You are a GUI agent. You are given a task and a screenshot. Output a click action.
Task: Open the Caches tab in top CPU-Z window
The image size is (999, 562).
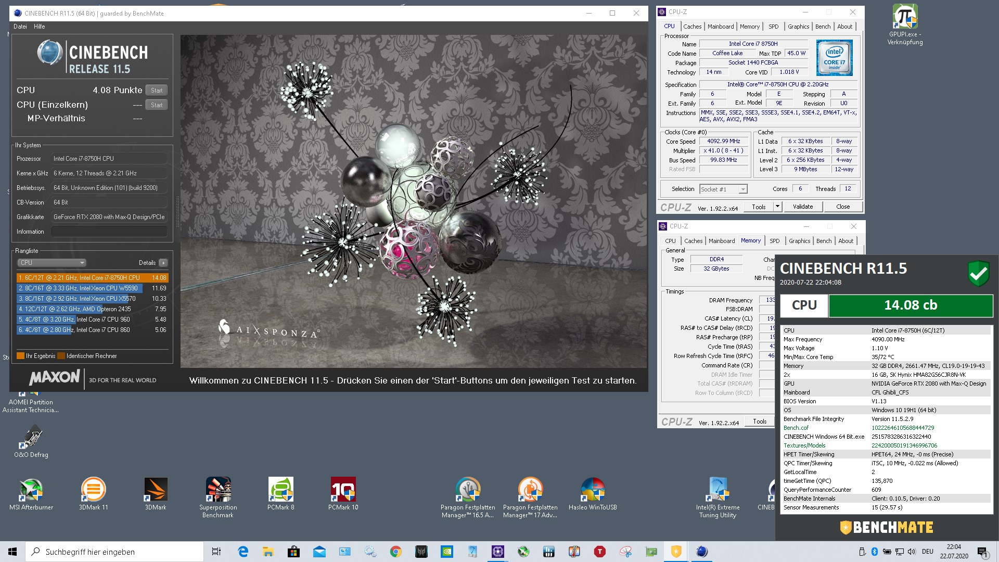[x=692, y=27]
